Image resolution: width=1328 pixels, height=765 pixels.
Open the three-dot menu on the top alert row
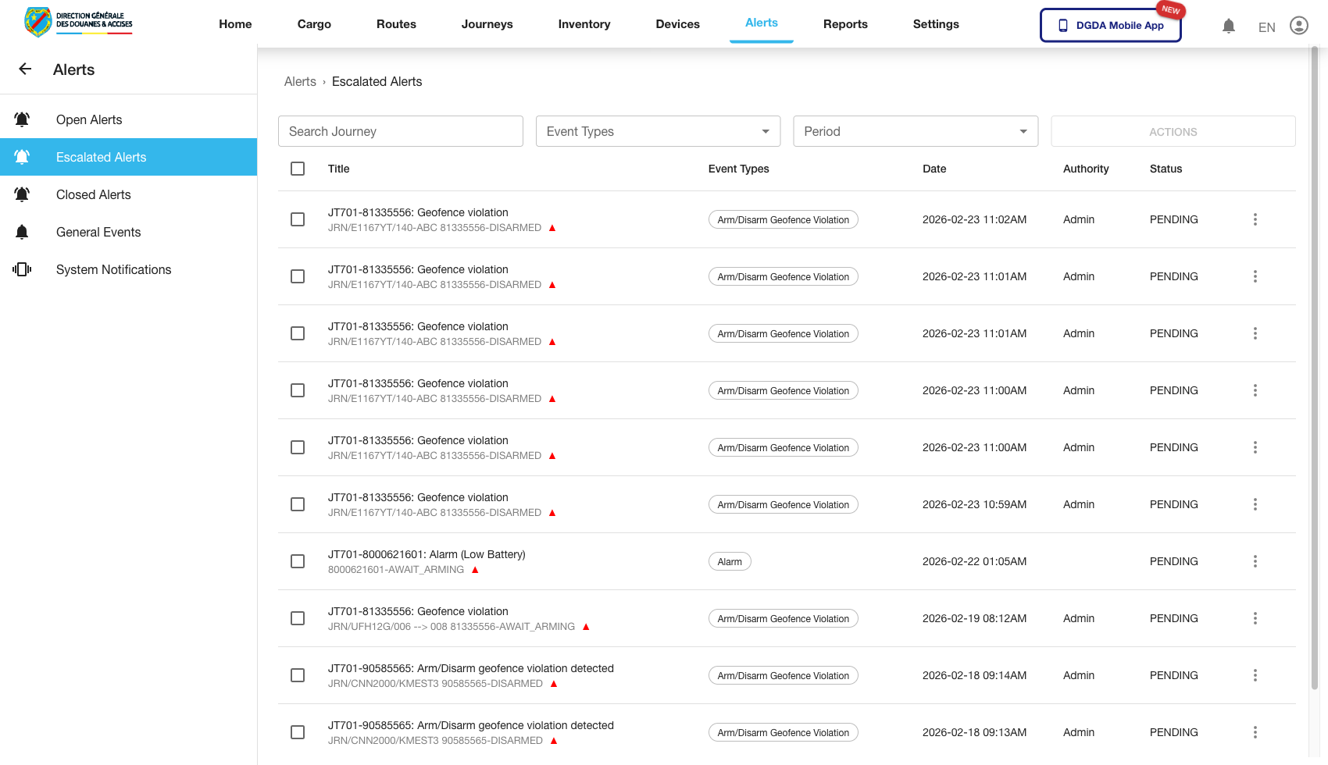pyautogui.click(x=1255, y=219)
